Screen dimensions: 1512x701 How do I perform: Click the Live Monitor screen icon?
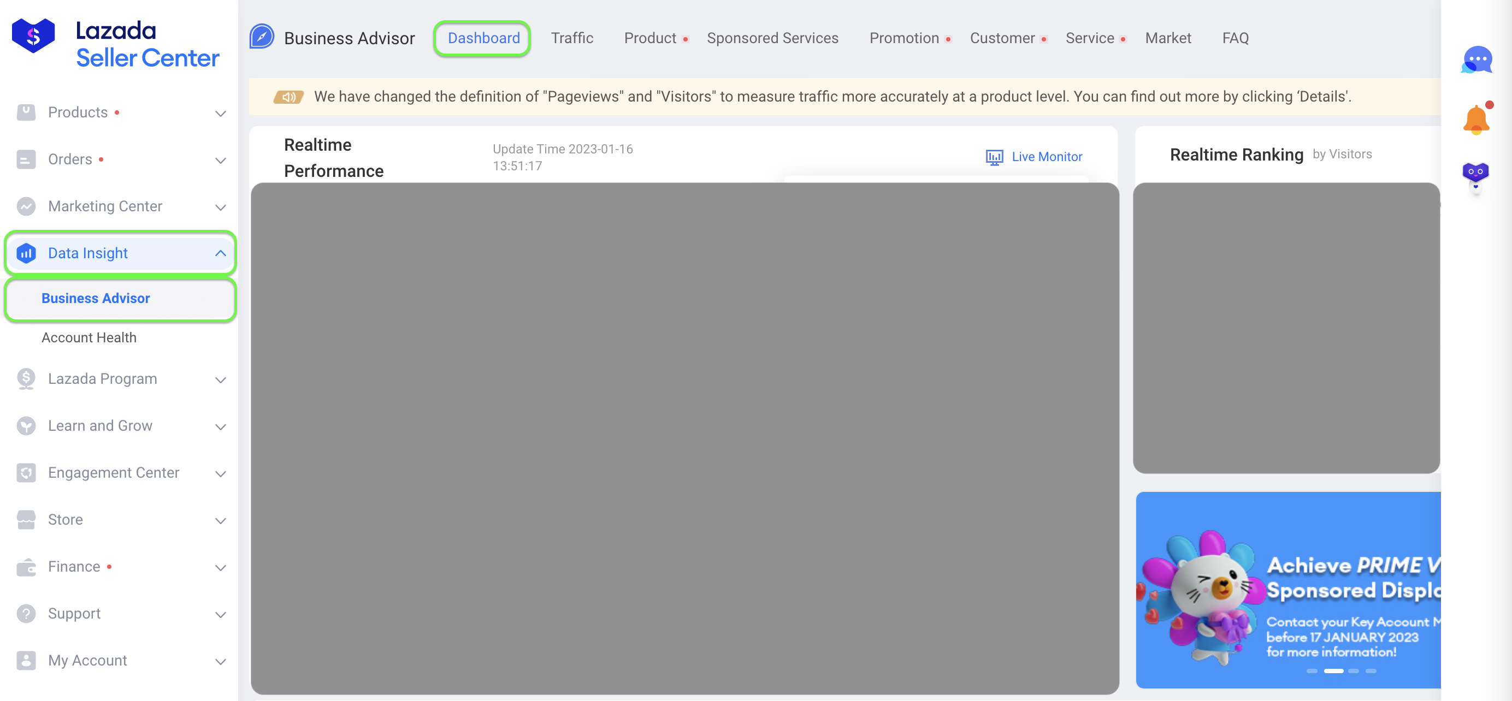[994, 157]
